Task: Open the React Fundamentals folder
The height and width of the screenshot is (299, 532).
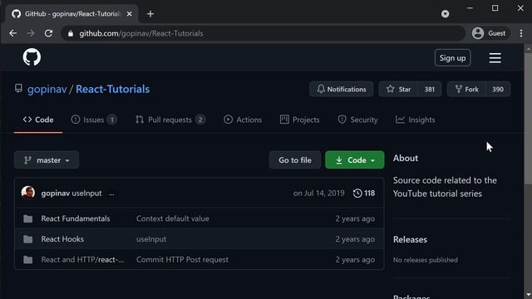Action: [76, 218]
